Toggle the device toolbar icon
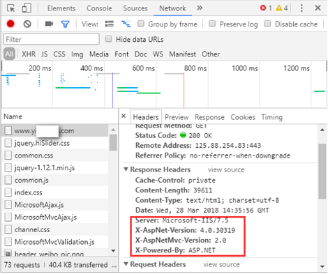Screen dimensions: 328x274 [27, 8]
